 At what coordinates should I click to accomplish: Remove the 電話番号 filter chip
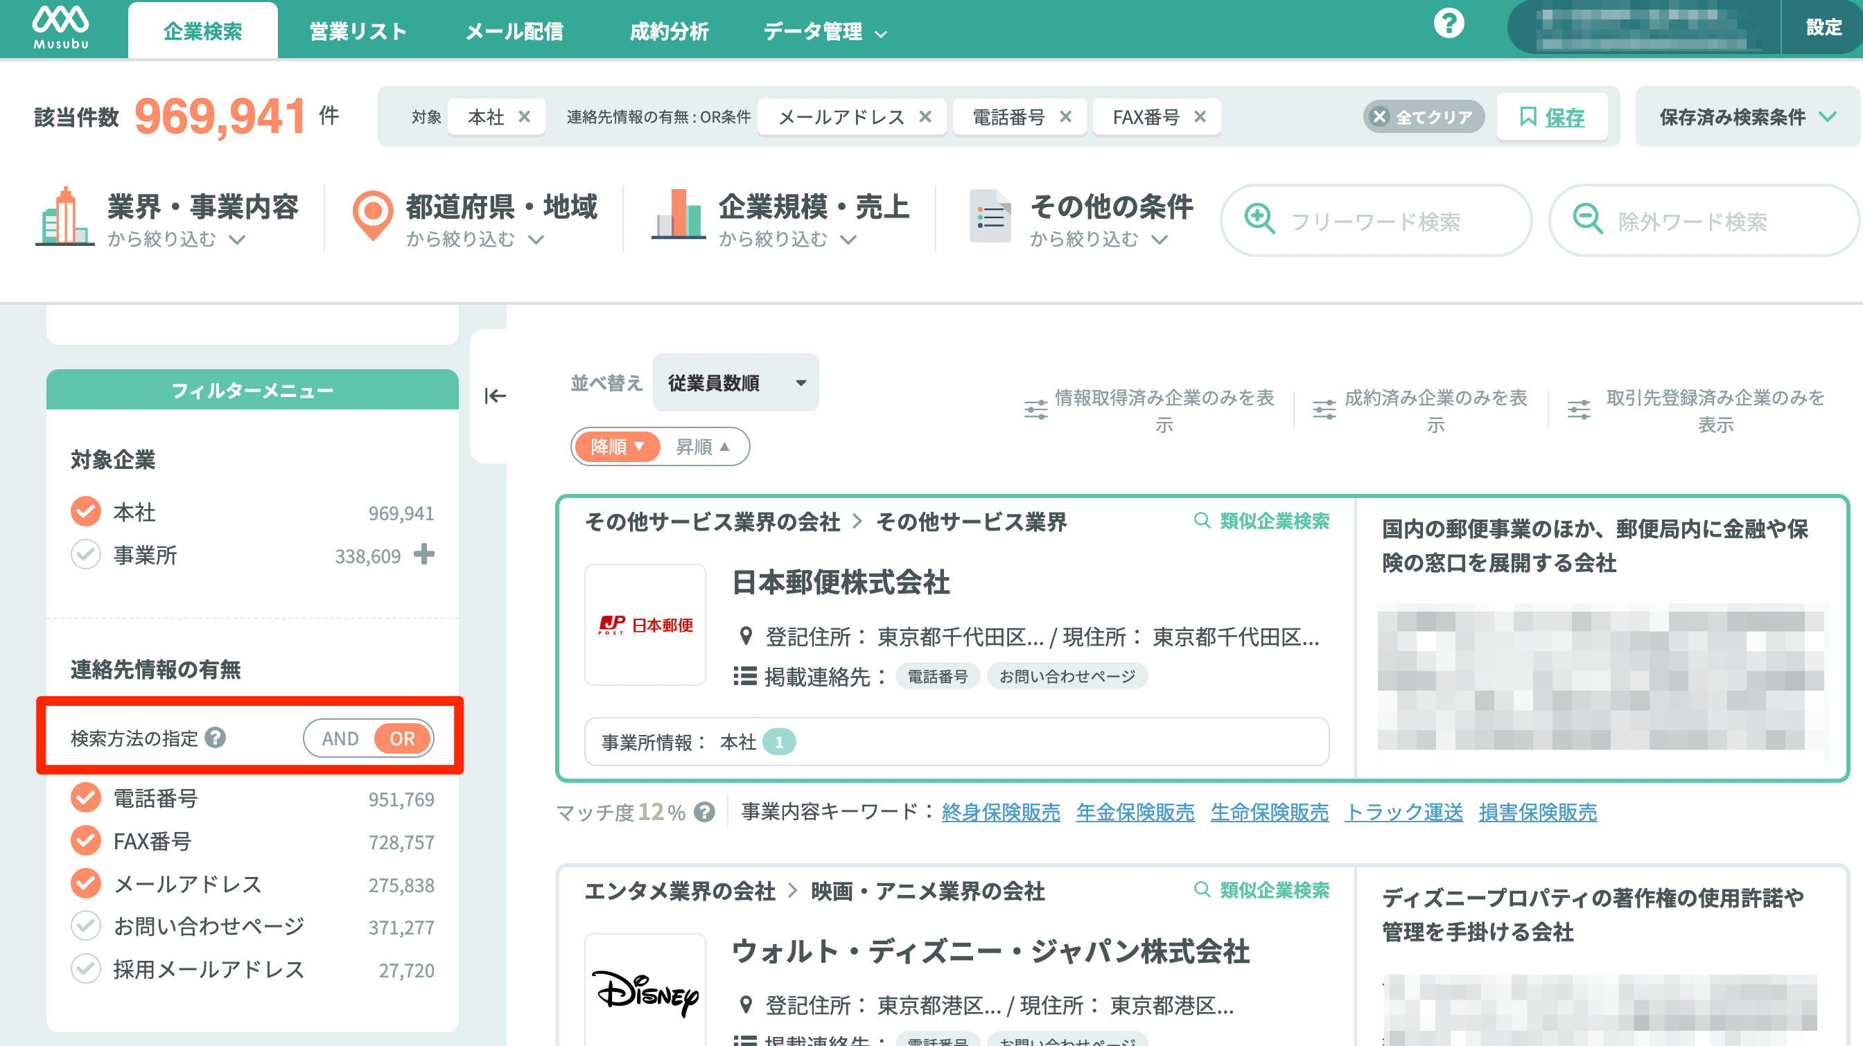pyautogui.click(x=1065, y=116)
